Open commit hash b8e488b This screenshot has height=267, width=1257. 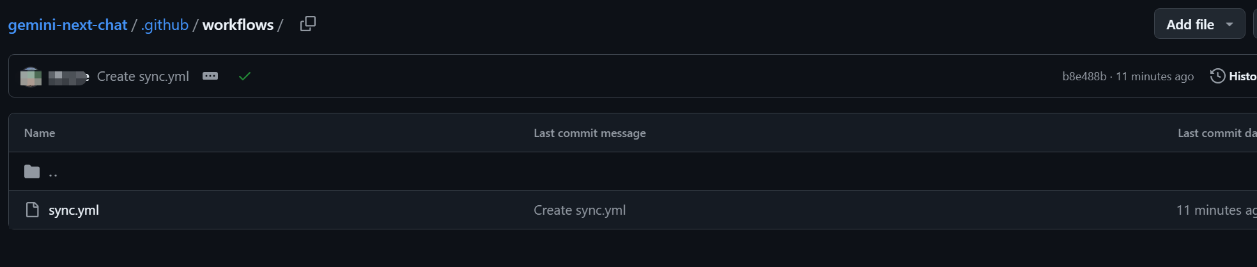(1084, 76)
